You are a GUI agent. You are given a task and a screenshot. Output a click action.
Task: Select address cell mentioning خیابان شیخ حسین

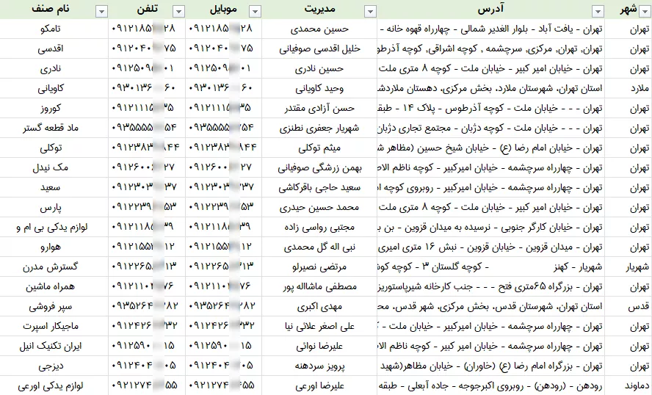[x=490, y=148]
